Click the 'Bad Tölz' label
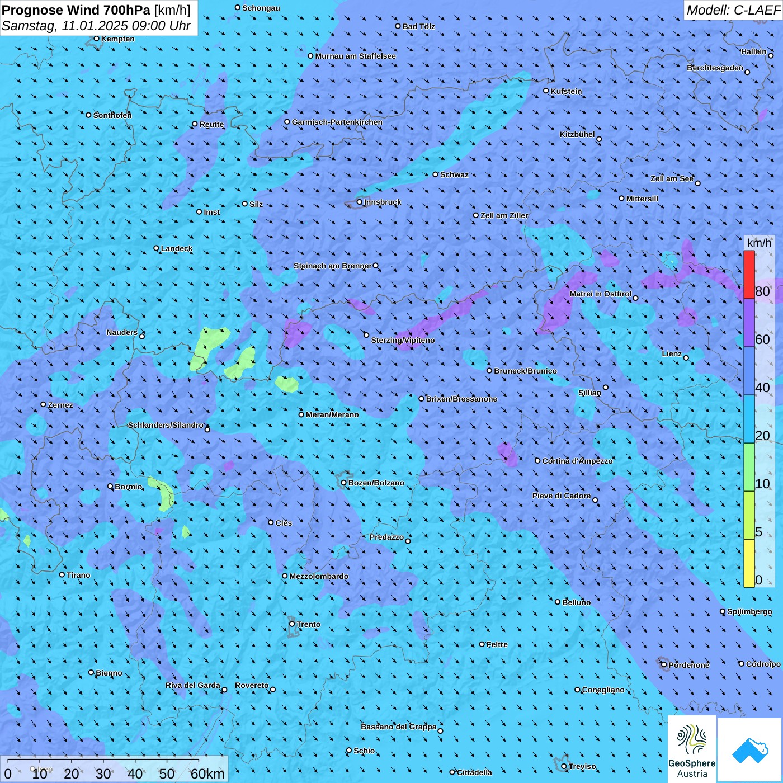Screen dimensions: 783x783 (418, 26)
